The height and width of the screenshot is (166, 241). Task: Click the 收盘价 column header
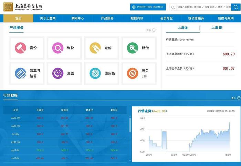(x=65, y=110)
